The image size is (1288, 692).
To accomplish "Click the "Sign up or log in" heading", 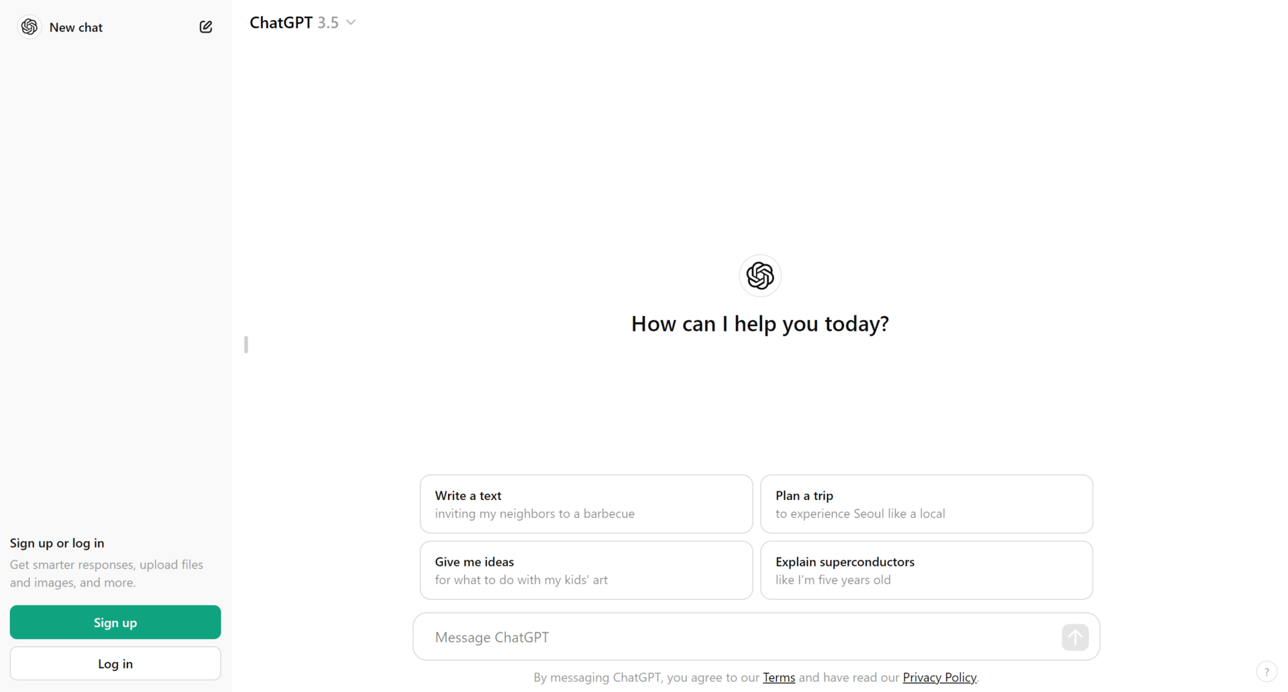I will pyautogui.click(x=57, y=543).
